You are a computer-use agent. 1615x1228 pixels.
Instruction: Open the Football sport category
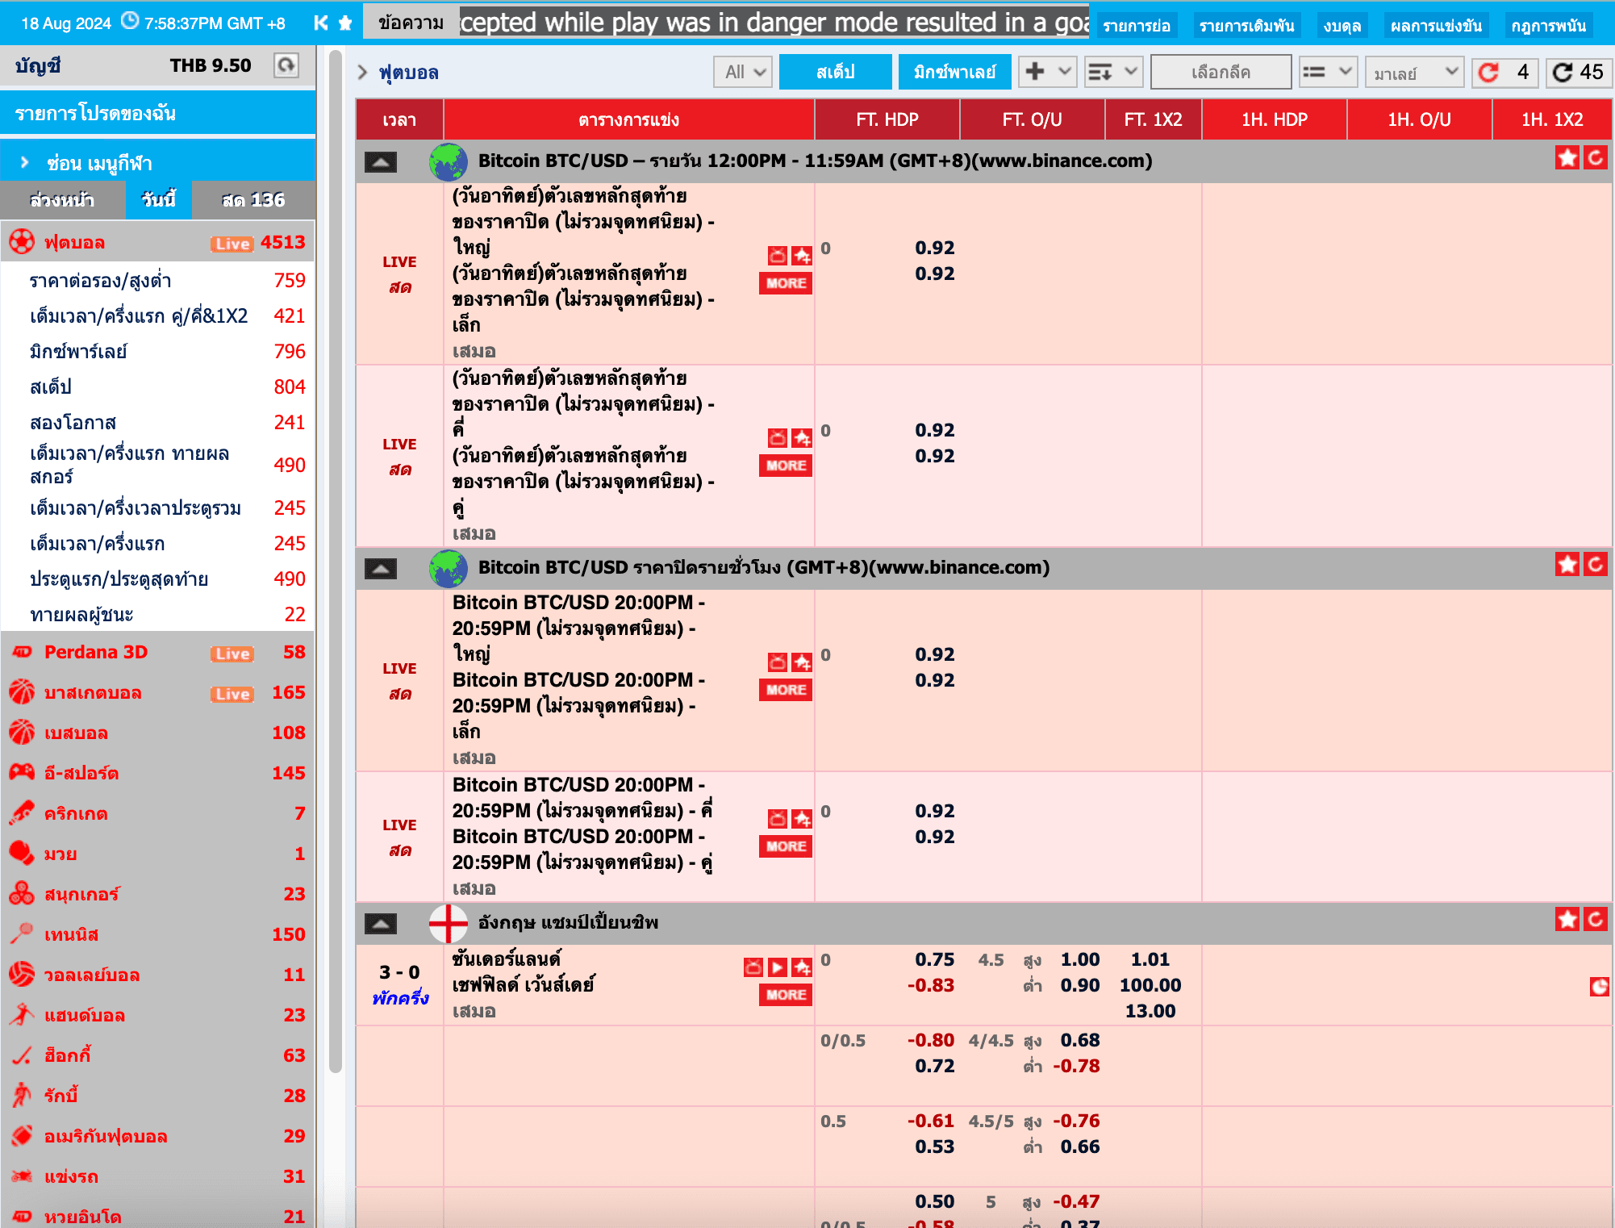(158, 243)
